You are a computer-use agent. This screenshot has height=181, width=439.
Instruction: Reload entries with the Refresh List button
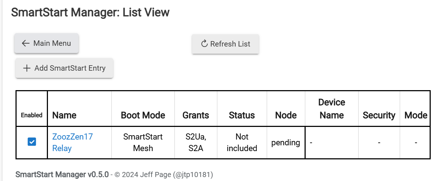point(225,44)
